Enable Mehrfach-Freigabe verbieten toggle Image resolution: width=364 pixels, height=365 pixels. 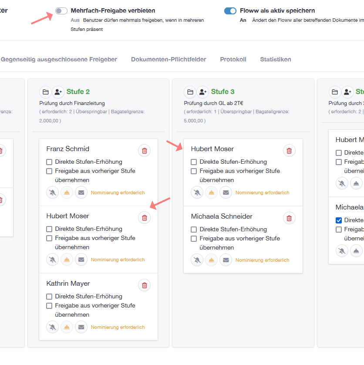pos(61,11)
